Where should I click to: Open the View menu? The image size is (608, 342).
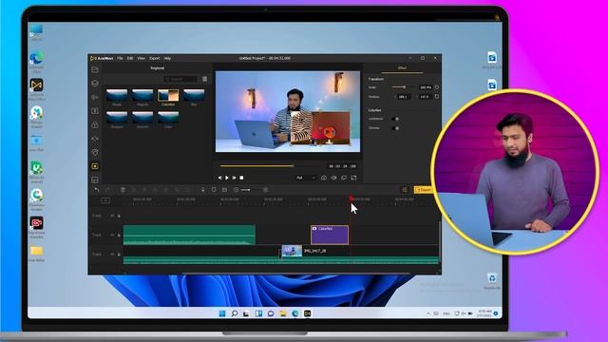tap(141, 58)
